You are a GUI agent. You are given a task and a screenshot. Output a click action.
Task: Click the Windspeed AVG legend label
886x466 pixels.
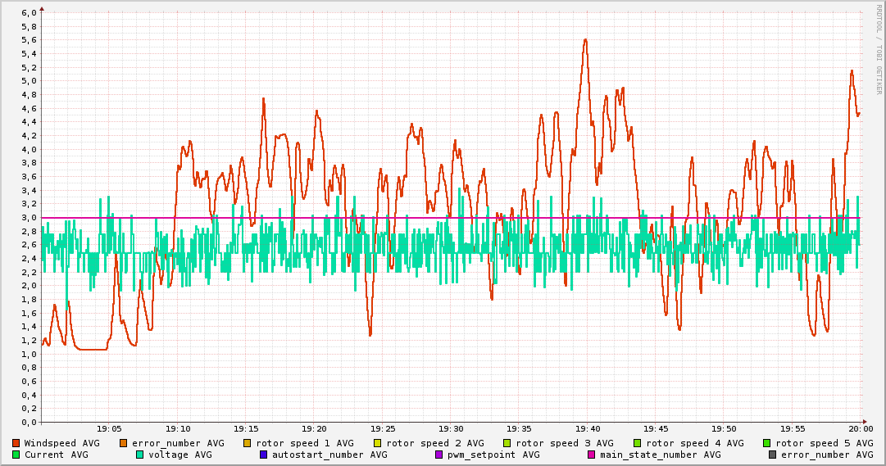click(x=61, y=443)
